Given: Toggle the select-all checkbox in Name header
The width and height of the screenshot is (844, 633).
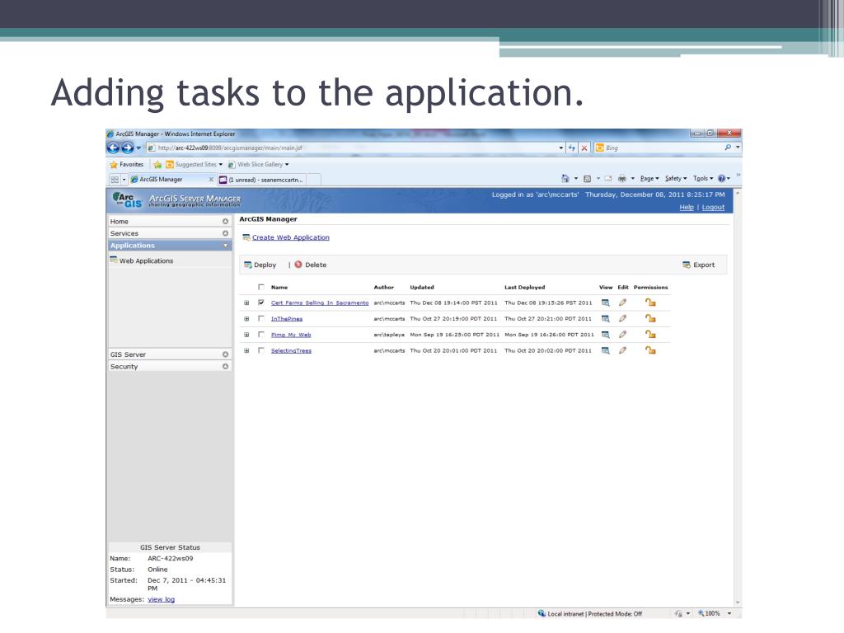Looking at the screenshot, I should [261, 287].
